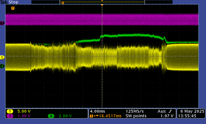The height and width of the screenshot is (124, 206).
Task: Click the Aux trigger source label
Action: tap(161, 111)
